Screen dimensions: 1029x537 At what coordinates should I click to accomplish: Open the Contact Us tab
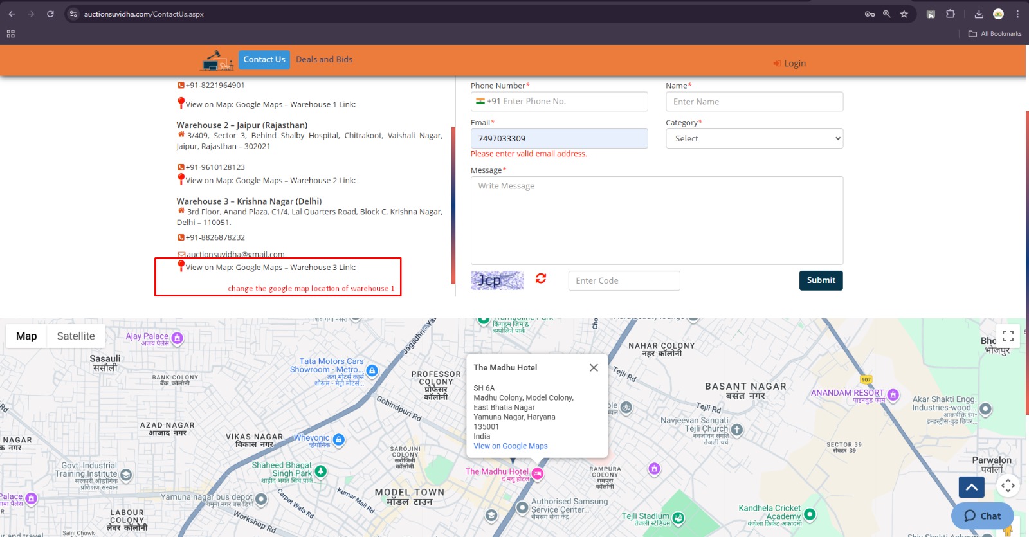264,60
